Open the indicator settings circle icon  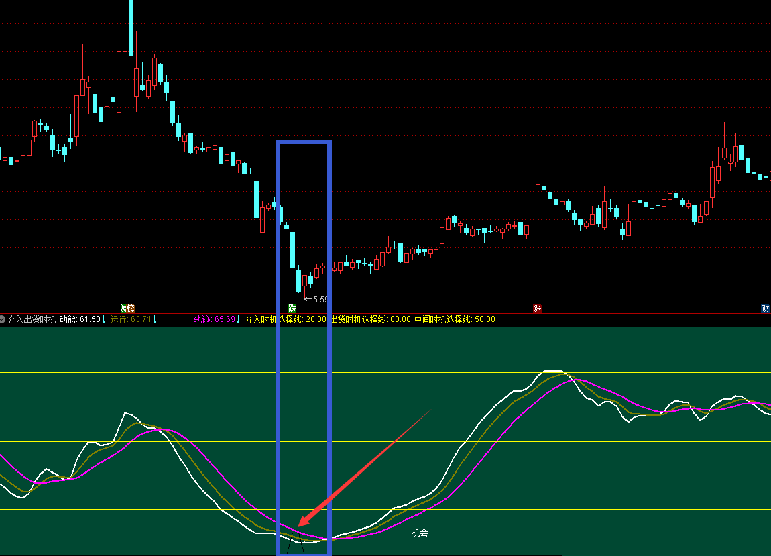coord(3,319)
